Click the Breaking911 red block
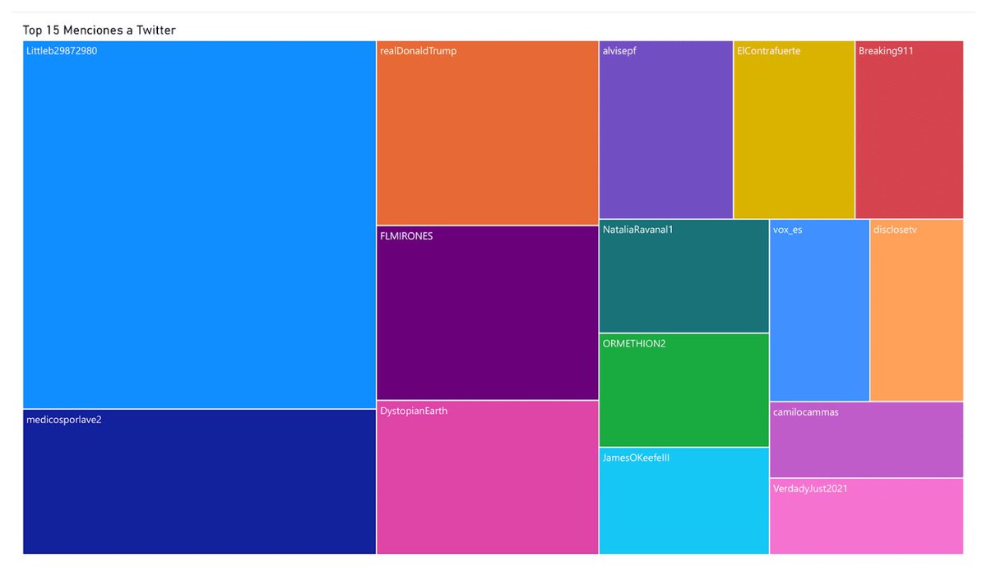The width and height of the screenshot is (987, 586). tap(910, 129)
